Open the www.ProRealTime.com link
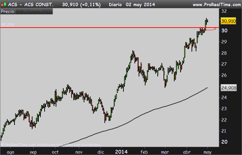 pyautogui.click(x=217, y=4)
